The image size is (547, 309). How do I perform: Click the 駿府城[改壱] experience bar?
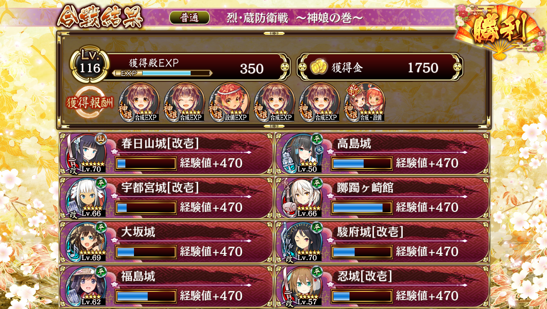(x=362, y=252)
